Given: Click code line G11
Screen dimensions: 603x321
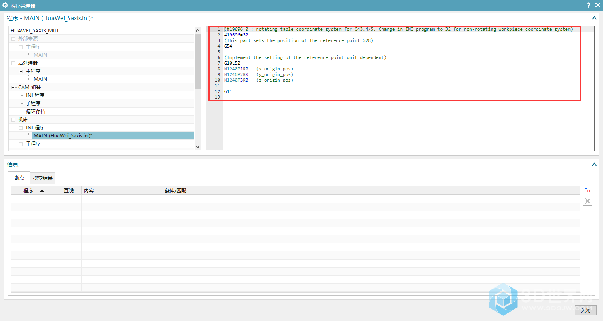Looking at the screenshot, I should click(x=228, y=91).
